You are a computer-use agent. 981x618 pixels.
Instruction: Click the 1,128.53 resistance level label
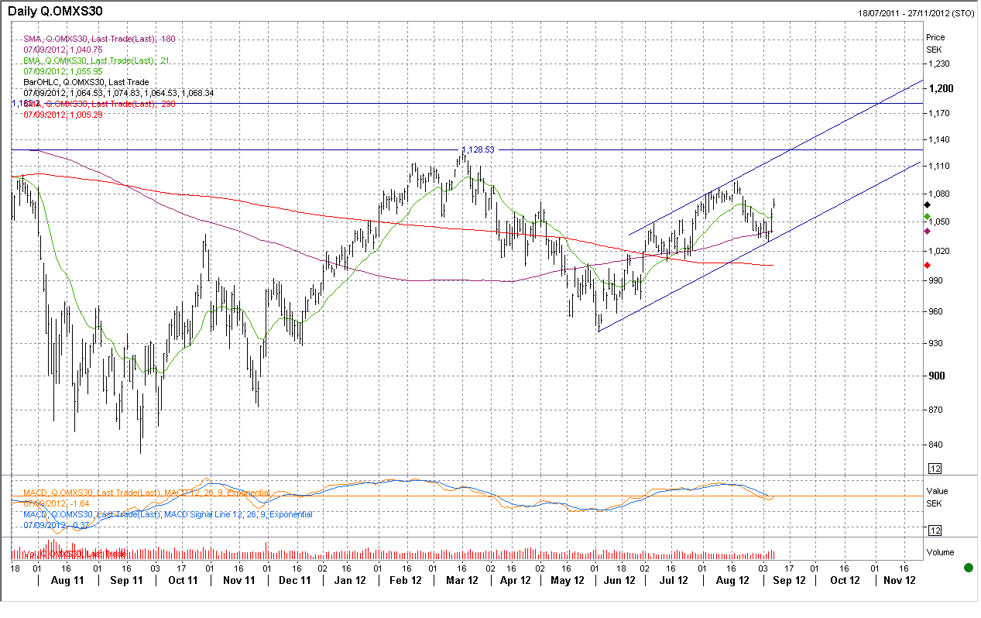coord(478,149)
